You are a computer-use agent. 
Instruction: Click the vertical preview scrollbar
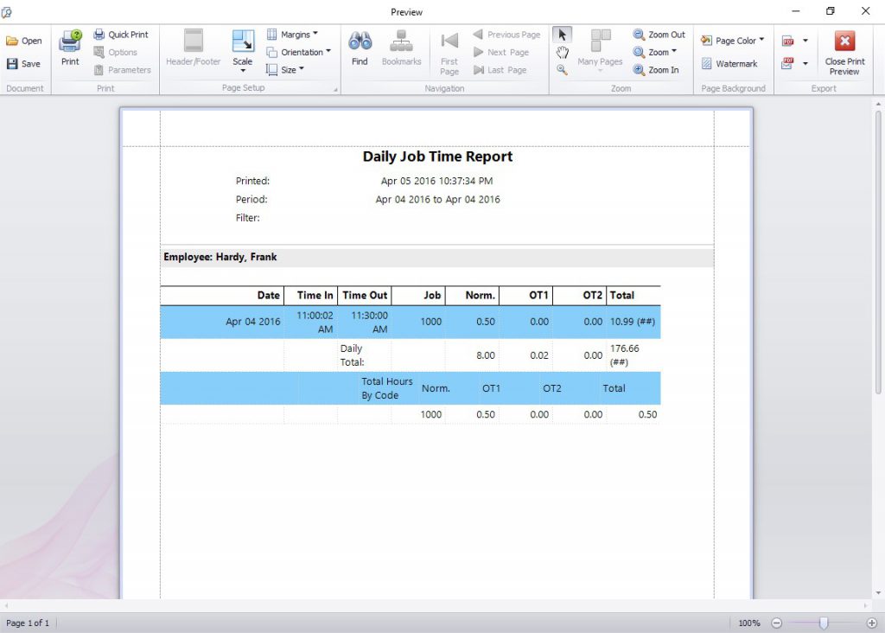[876, 346]
